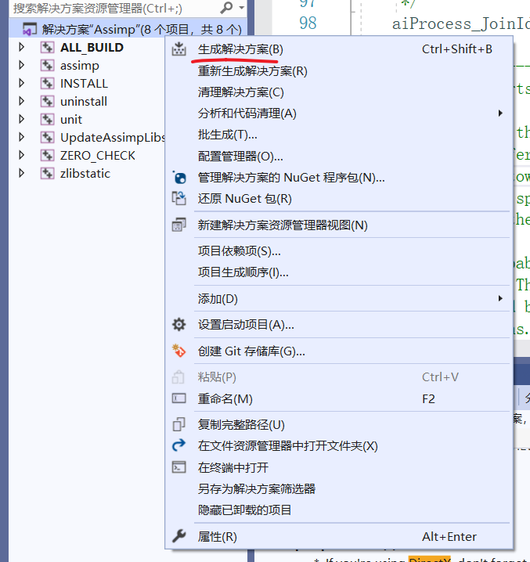This screenshot has height=562, width=530.
Task: Click the NuGet package manager icon
Action: pos(178,178)
